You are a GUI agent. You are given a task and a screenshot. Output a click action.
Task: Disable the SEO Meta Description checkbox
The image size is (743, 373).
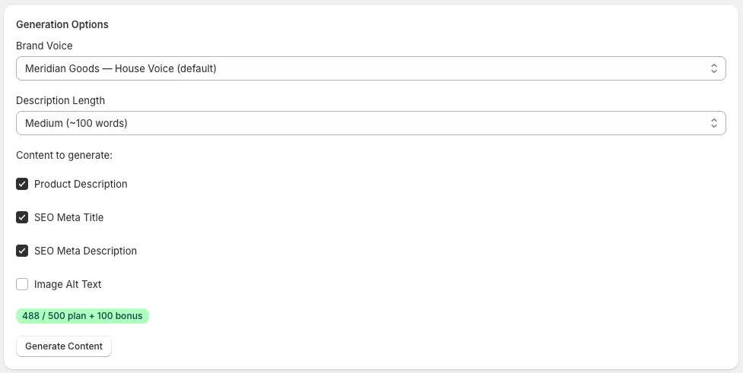[22, 251]
